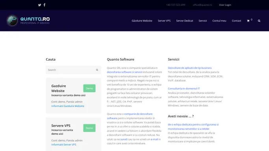Click User Login link
This screenshot has height=151, width=269.
tap(225, 5)
